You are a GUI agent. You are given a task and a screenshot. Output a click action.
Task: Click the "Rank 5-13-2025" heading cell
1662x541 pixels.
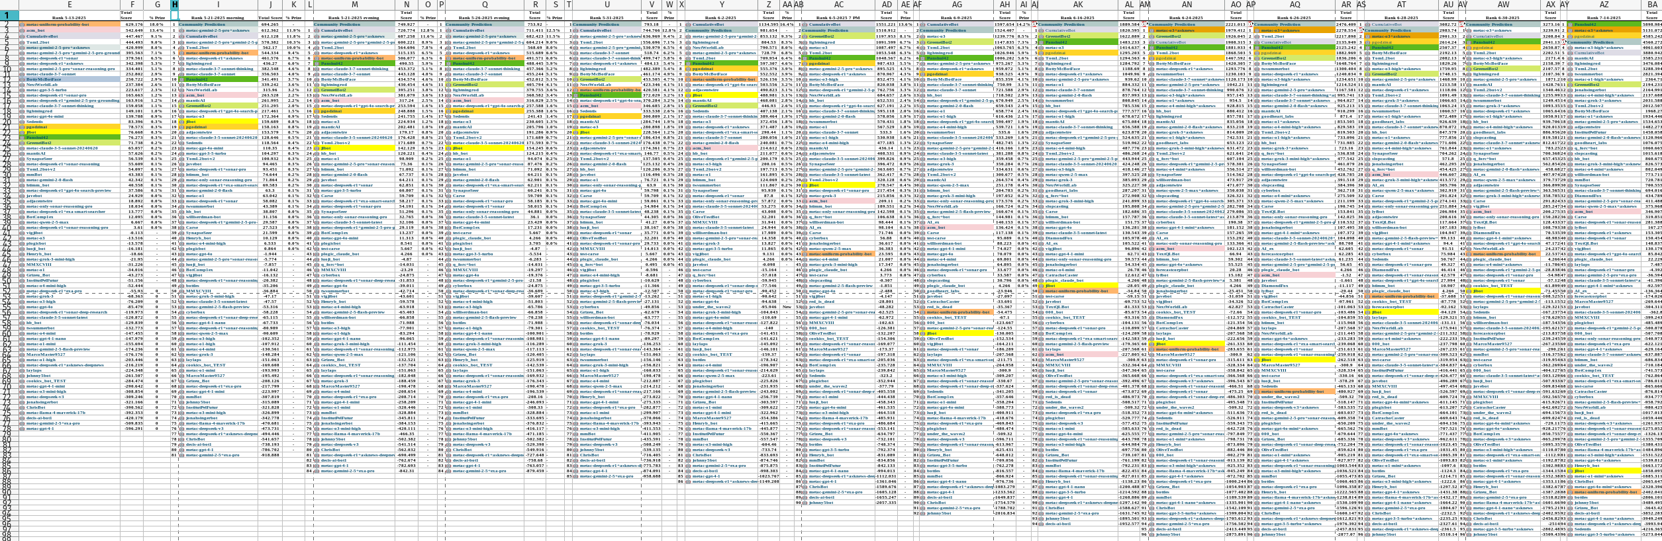tap(69, 18)
